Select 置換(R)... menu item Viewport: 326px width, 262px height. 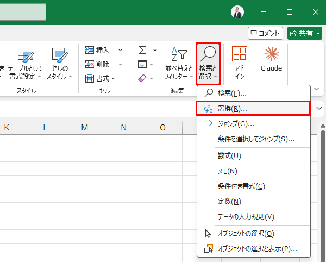pyautogui.click(x=253, y=109)
